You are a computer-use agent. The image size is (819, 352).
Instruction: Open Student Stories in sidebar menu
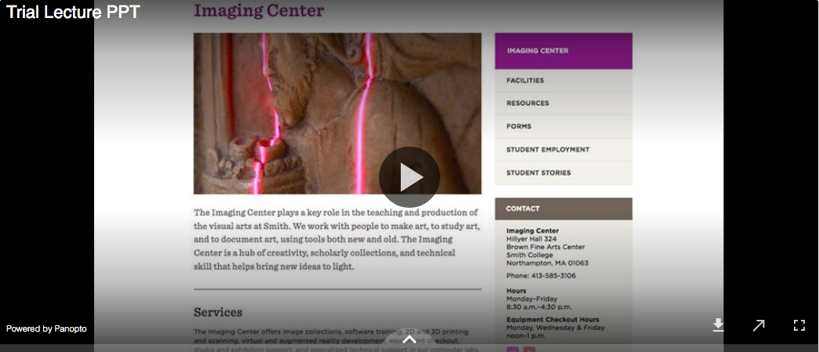[x=563, y=173]
